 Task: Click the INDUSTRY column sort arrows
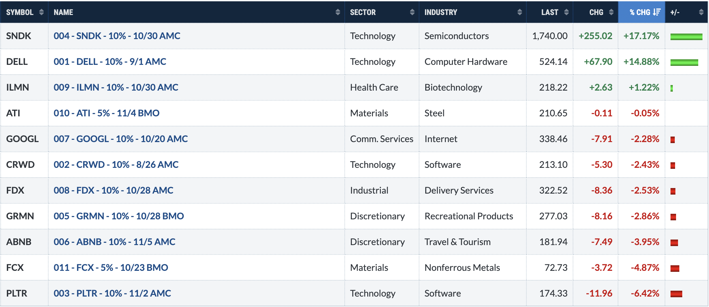[520, 12]
